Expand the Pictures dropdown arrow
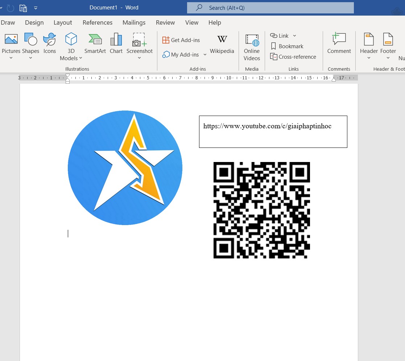 coord(11,58)
